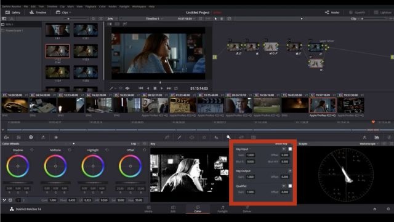Open the Playback menu
Image resolution: width=394 pixels, height=222 pixels.
pyautogui.click(x=90, y=6)
